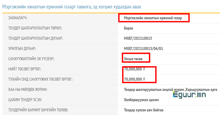Click status text Тендер хүлээн авч байгаа
The width and height of the screenshot is (220, 115).
coord(144,110)
